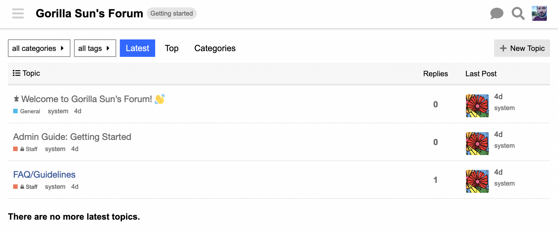Create a New Topic
Screen dimensions: 558x232
point(522,48)
